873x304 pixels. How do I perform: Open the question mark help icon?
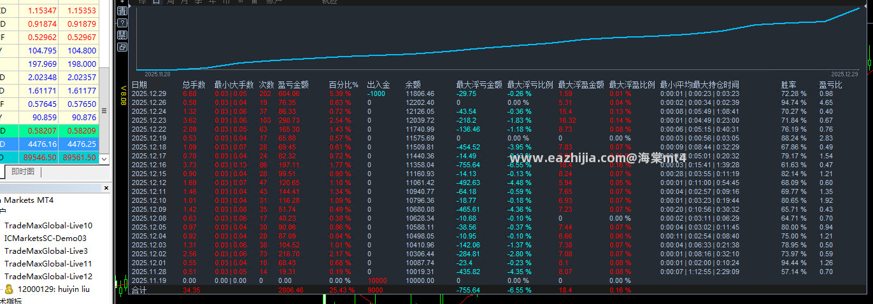(x=122, y=23)
